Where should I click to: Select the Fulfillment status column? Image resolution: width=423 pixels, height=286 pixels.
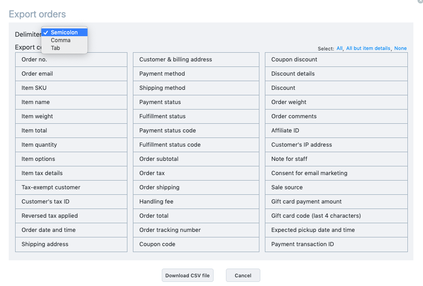196,116
